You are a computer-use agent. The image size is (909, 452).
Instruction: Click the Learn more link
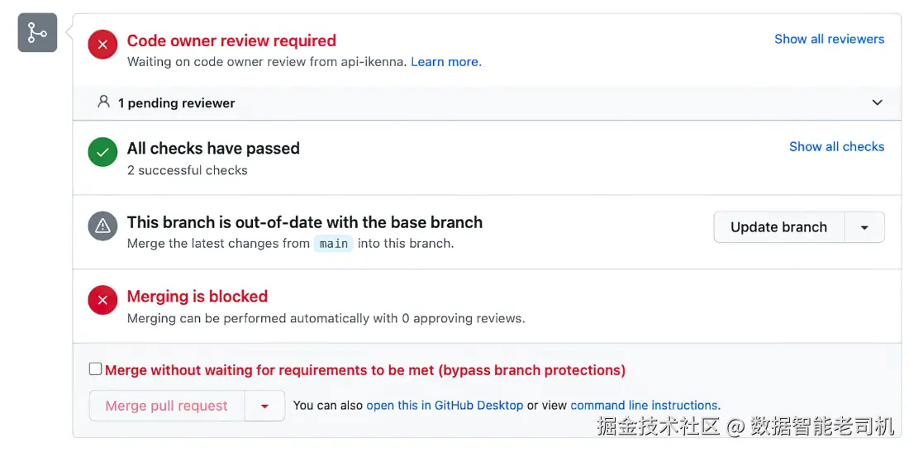(445, 62)
